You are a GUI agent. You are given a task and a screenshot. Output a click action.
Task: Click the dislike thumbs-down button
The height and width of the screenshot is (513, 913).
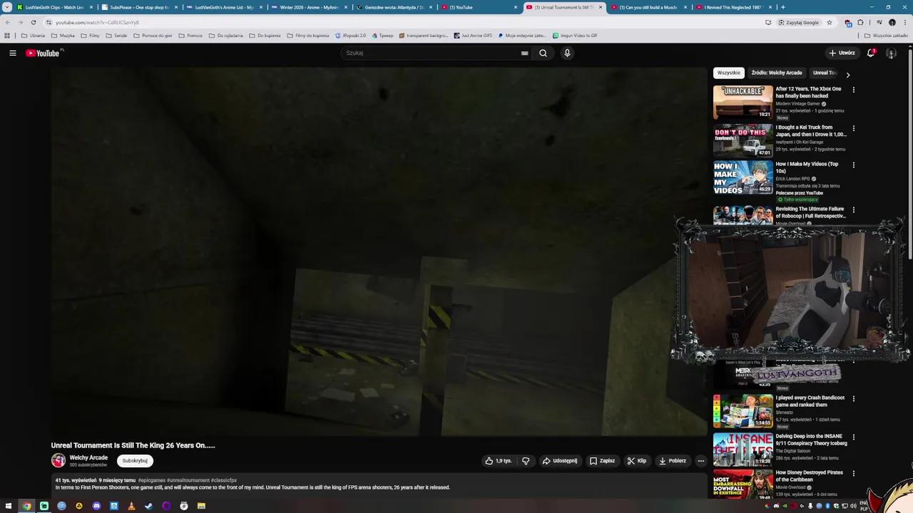point(526,460)
